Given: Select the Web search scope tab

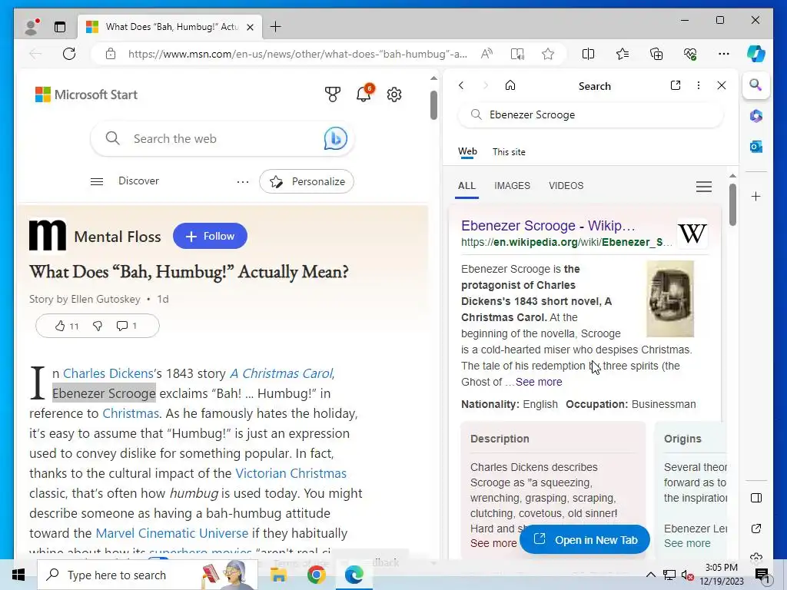Looking at the screenshot, I should (x=467, y=151).
